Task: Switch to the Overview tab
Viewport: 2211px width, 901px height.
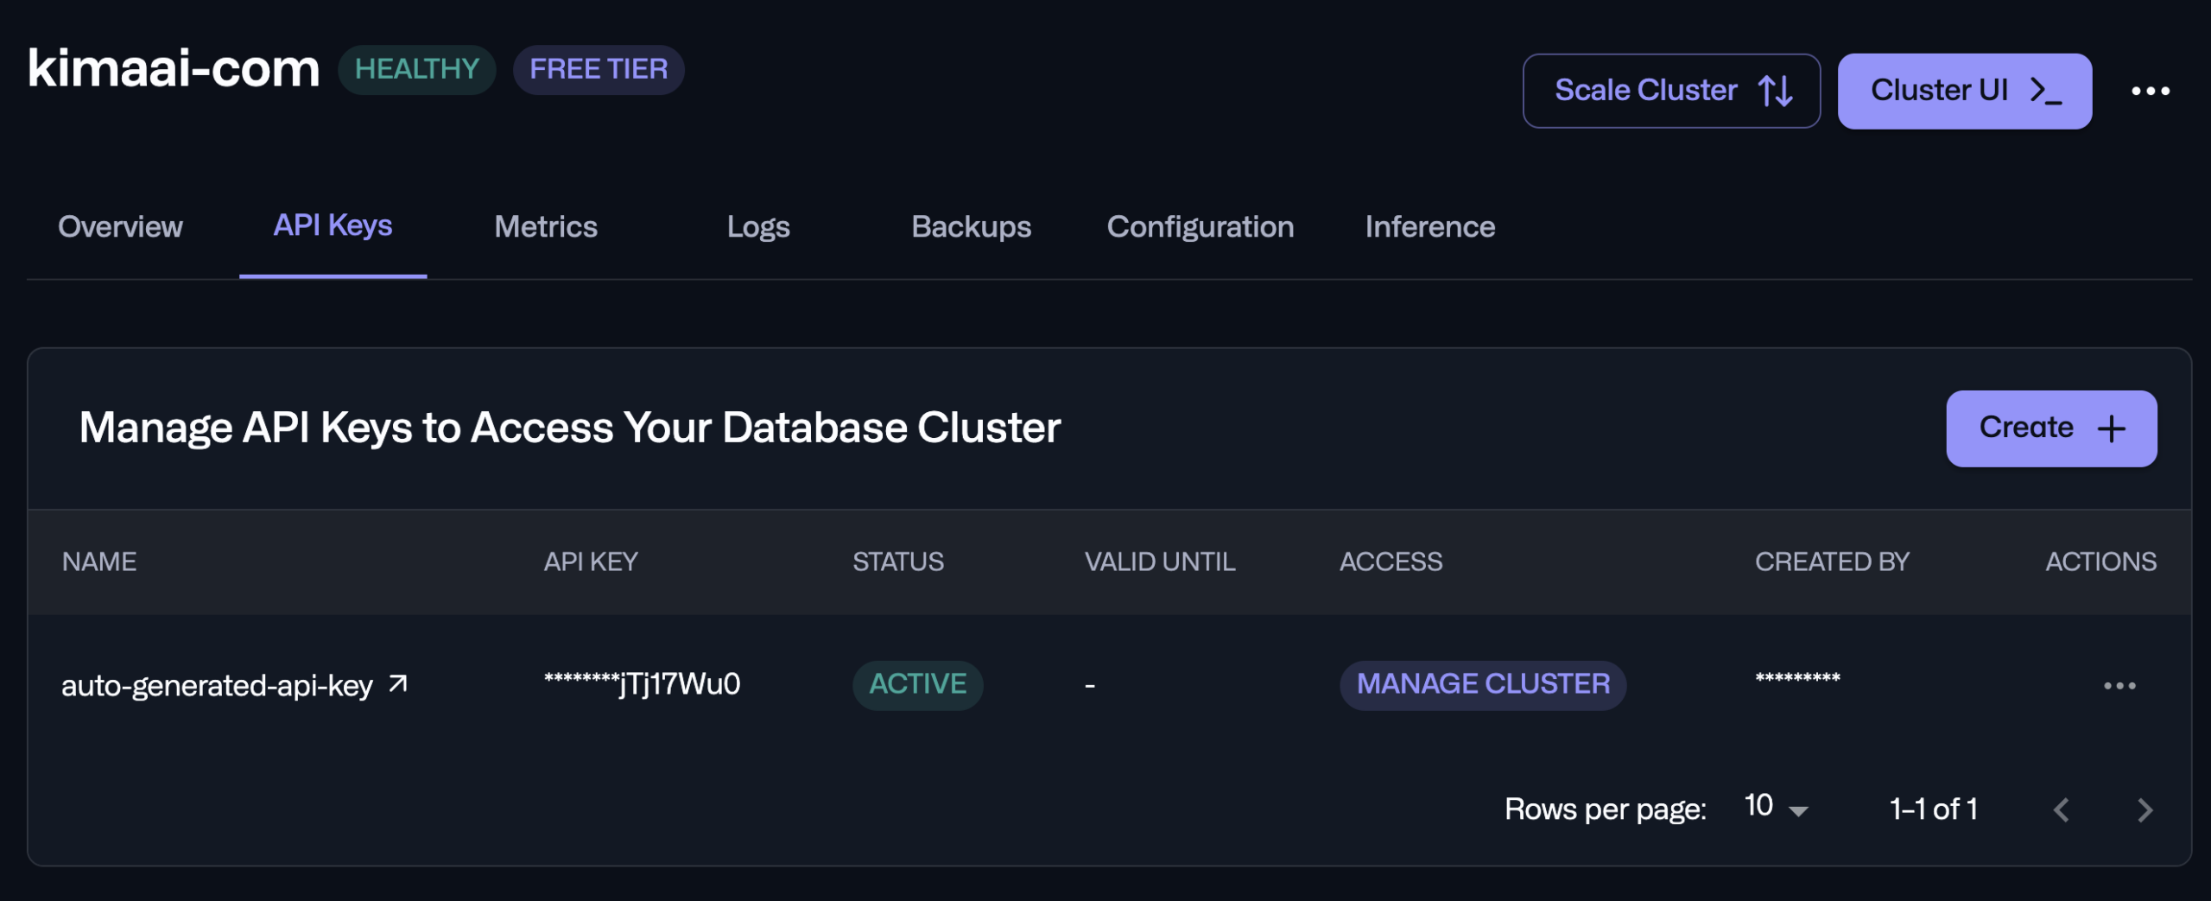Action: coord(120,226)
